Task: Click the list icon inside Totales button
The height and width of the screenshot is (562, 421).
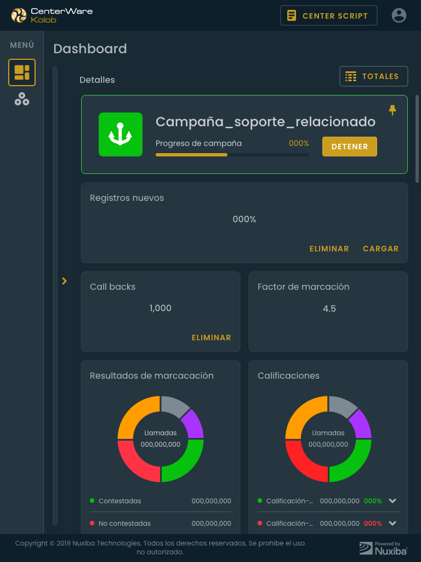Action: point(350,76)
